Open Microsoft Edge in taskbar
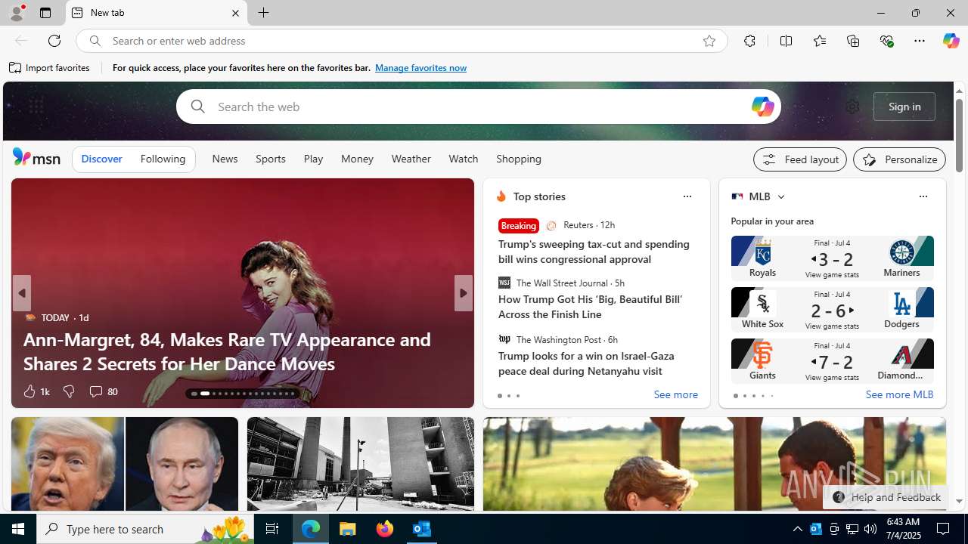The width and height of the screenshot is (968, 544). 311,529
